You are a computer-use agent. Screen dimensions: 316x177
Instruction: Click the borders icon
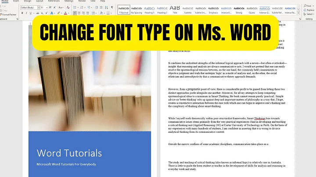[108, 13]
